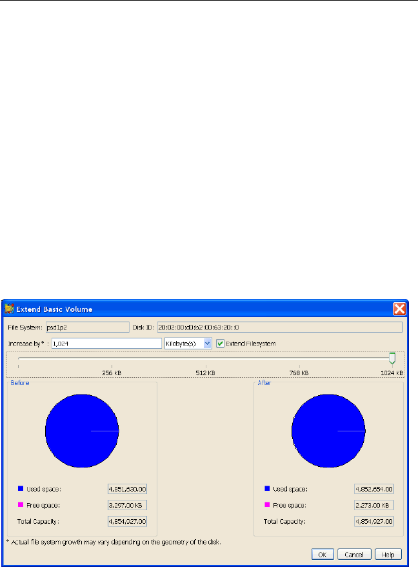The width and height of the screenshot is (418, 567).
Task: Toggle the Extend Filesystem checkbox
Action: coord(220,344)
